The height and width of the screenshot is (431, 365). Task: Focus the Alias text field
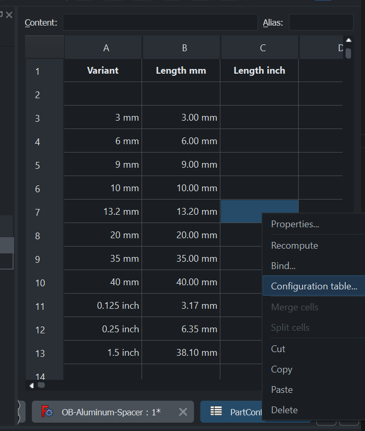point(321,22)
